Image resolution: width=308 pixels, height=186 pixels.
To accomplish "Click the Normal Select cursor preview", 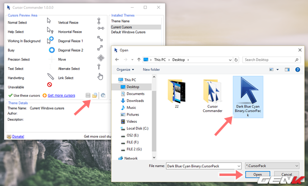I will click(49, 21).
